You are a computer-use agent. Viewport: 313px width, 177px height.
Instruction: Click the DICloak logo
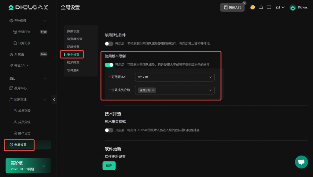tap(28, 7)
